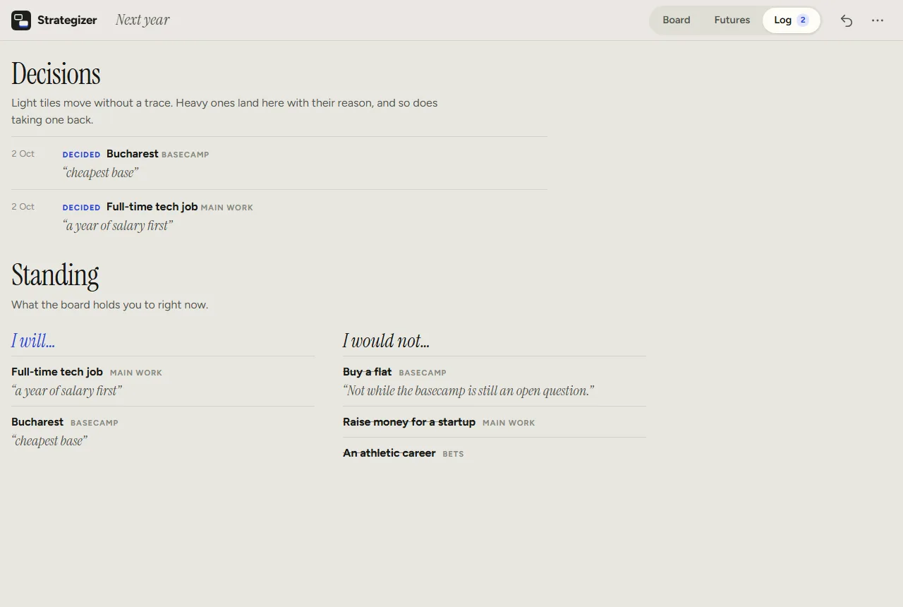
Task: Click the Log count badge showing 2
Action: [x=803, y=20]
